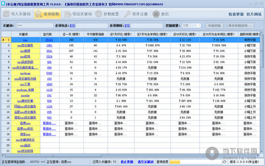Open the [?] help next to 必须排除
Screen dimensions: 265x166
(x=127, y=26)
